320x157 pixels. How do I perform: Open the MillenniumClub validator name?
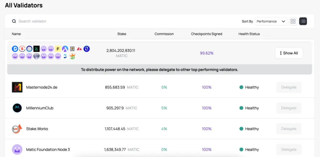tap(40, 108)
